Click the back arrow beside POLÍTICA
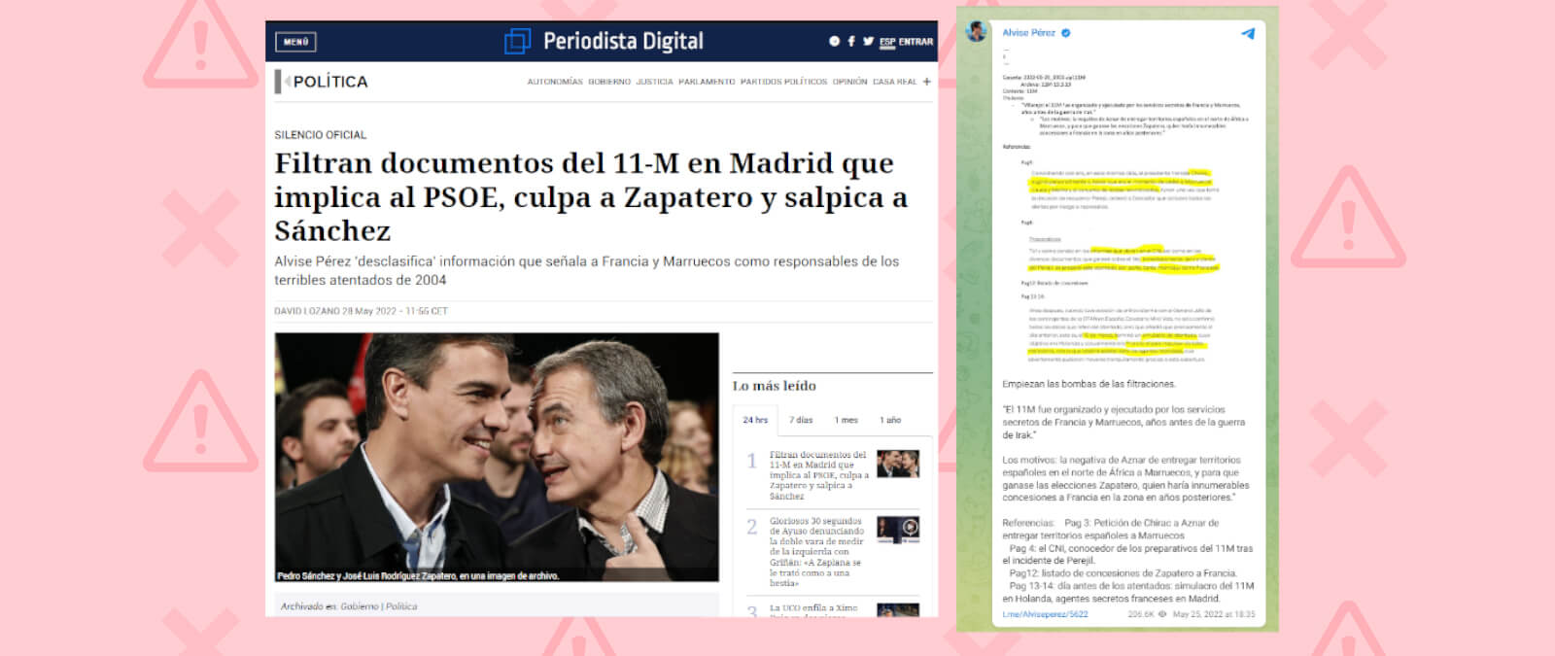The image size is (1555, 656). pos(288,82)
